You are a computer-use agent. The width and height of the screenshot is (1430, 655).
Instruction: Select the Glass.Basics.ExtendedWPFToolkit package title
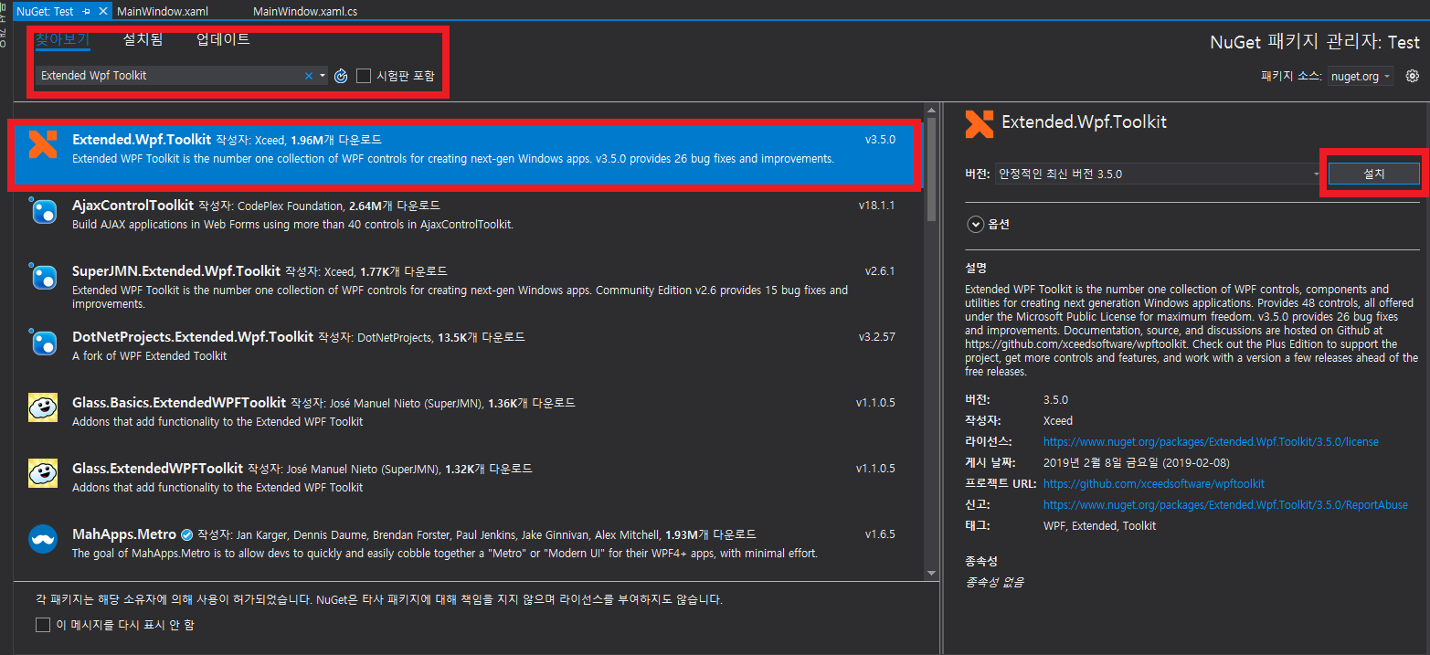[x=179, y=403]
